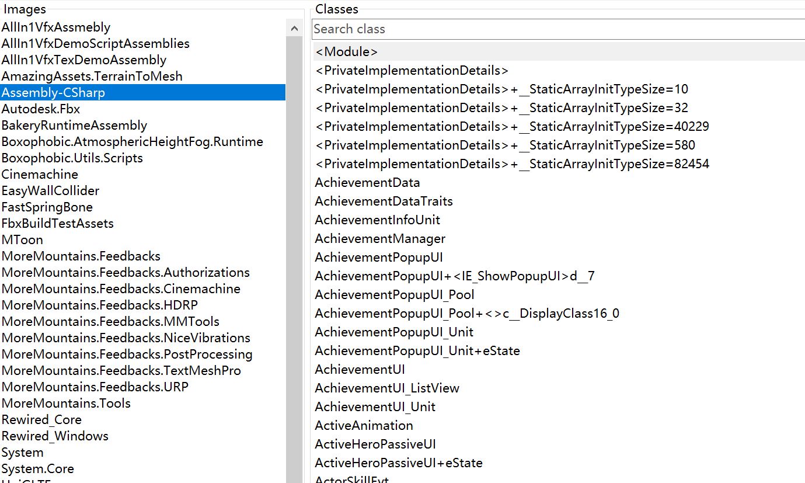Select the AchievementPopupUI_Unit class row
This screenshot has width=805, height=483.
point(559,332)
